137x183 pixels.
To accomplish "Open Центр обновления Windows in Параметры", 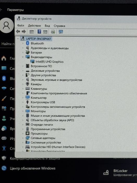I will [33, 168].
